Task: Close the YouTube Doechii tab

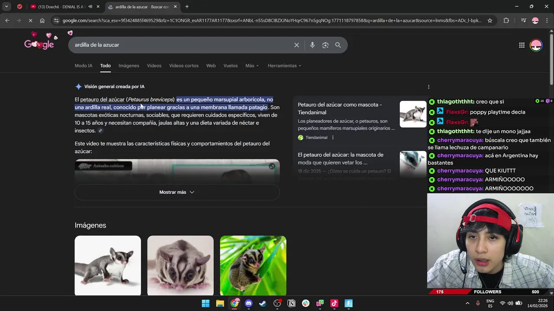Action: [x=98, y=6]
